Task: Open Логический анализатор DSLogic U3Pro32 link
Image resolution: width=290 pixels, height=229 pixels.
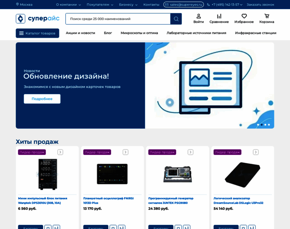Action: click(x=238, y=200)
